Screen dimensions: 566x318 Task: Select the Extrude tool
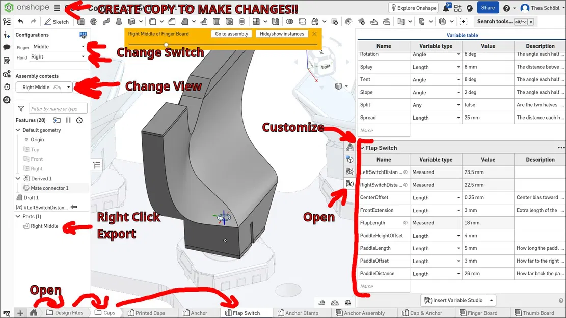82,21
